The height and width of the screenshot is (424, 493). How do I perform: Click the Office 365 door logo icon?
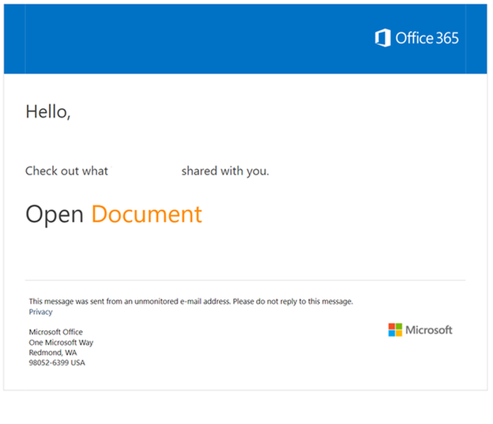tap(382, 38)
